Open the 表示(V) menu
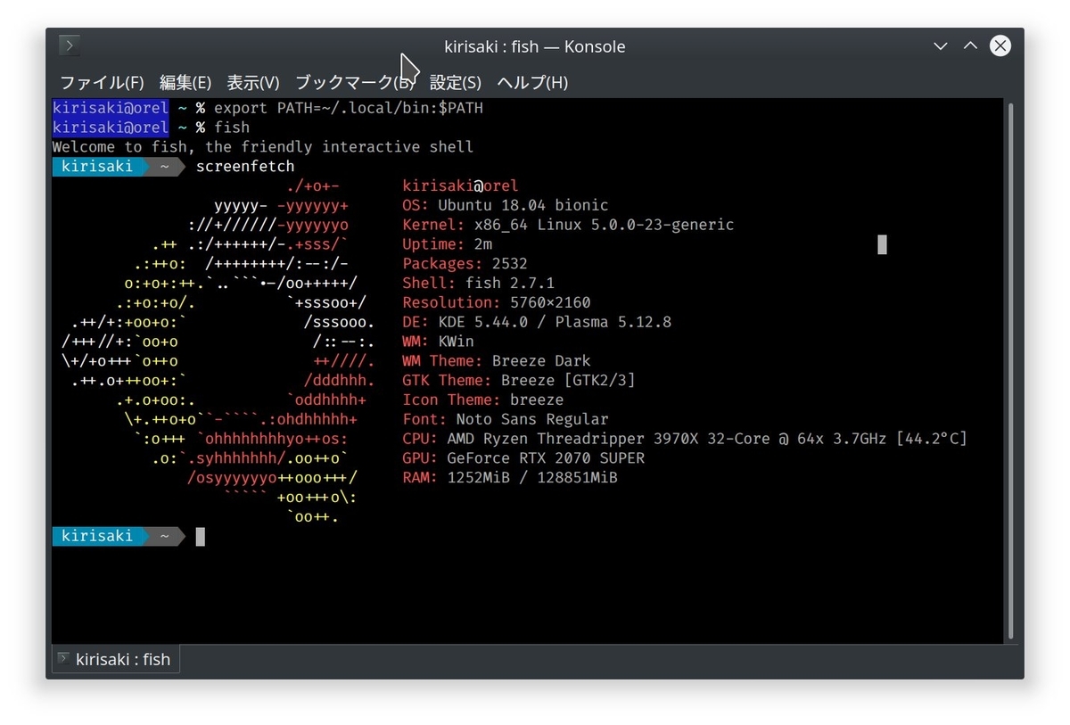This screenshot has height=725, width=1070. click(x=253, y=83)
